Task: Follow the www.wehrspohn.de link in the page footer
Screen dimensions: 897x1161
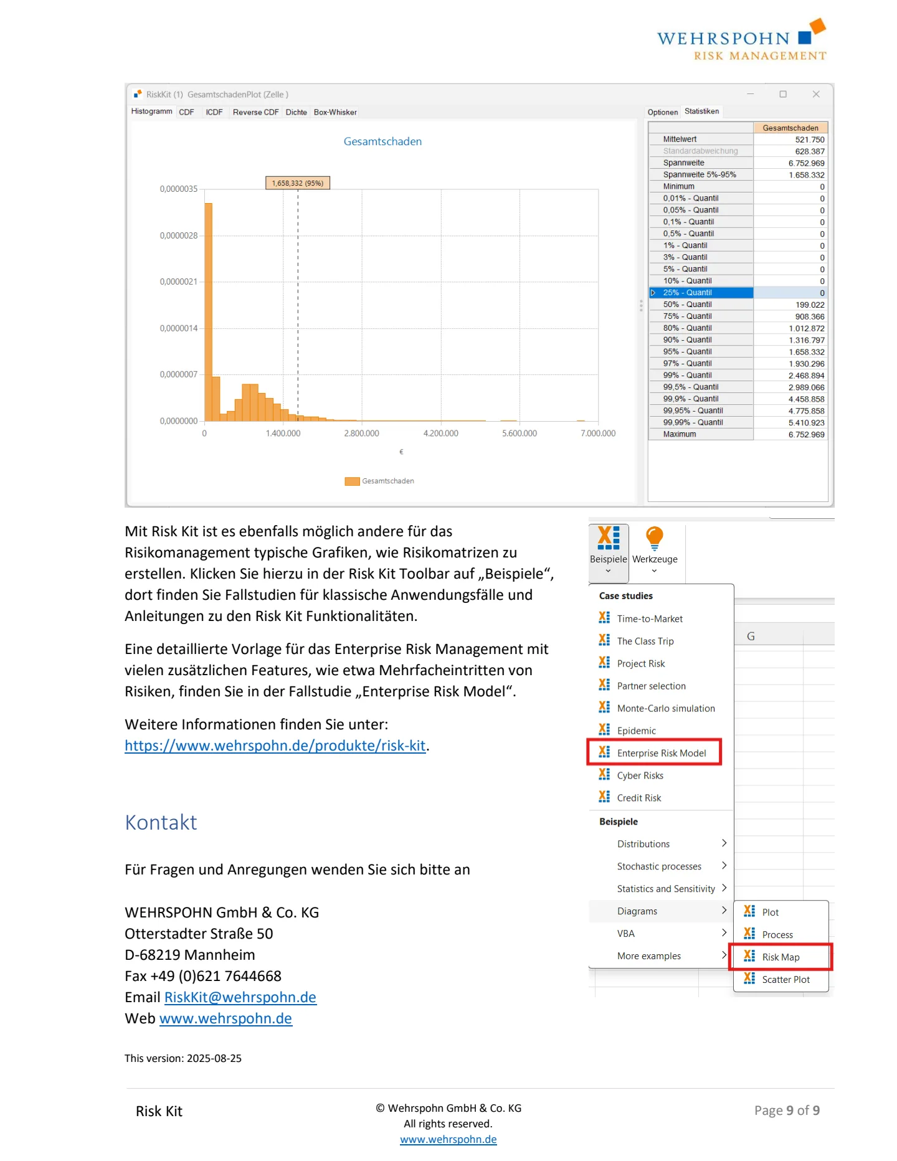Action: (448, 1139)
